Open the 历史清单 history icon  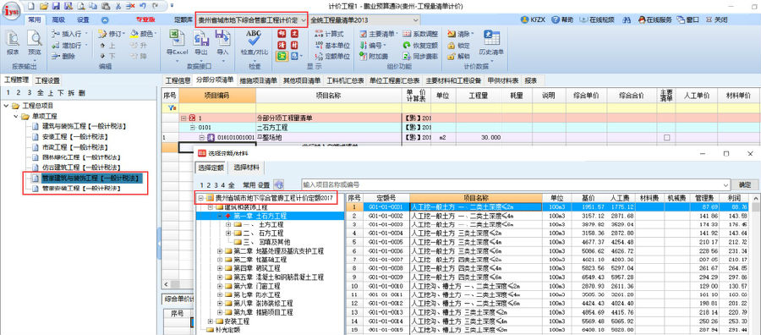[491, 38]
